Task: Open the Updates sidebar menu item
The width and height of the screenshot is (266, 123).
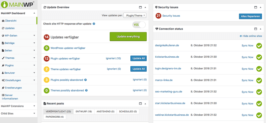Action: click(10, 28)
